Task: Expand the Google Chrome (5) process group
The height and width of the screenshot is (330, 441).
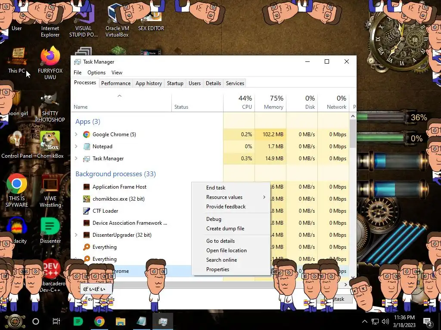Action: (76, 134)
